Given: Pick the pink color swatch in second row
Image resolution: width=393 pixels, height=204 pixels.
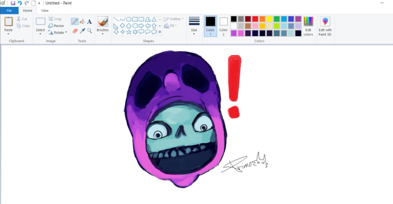Looking at the screenshot, I should (x=255, y=26).
